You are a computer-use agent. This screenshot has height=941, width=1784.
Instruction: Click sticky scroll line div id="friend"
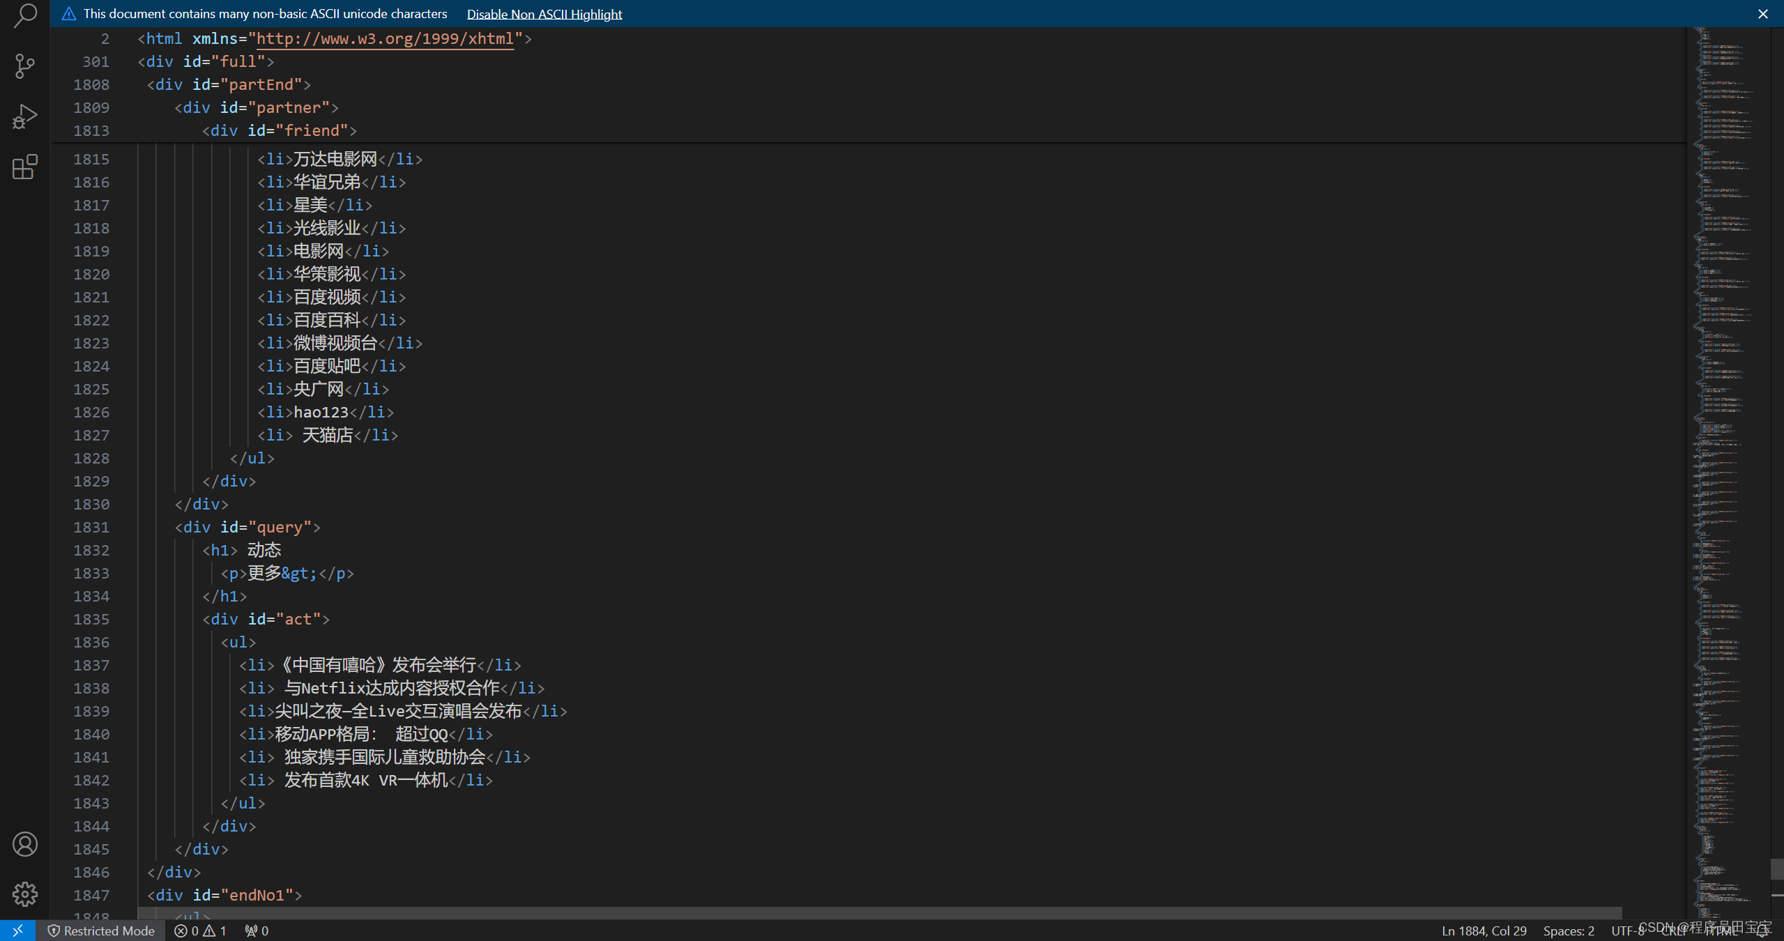(279, 130)
